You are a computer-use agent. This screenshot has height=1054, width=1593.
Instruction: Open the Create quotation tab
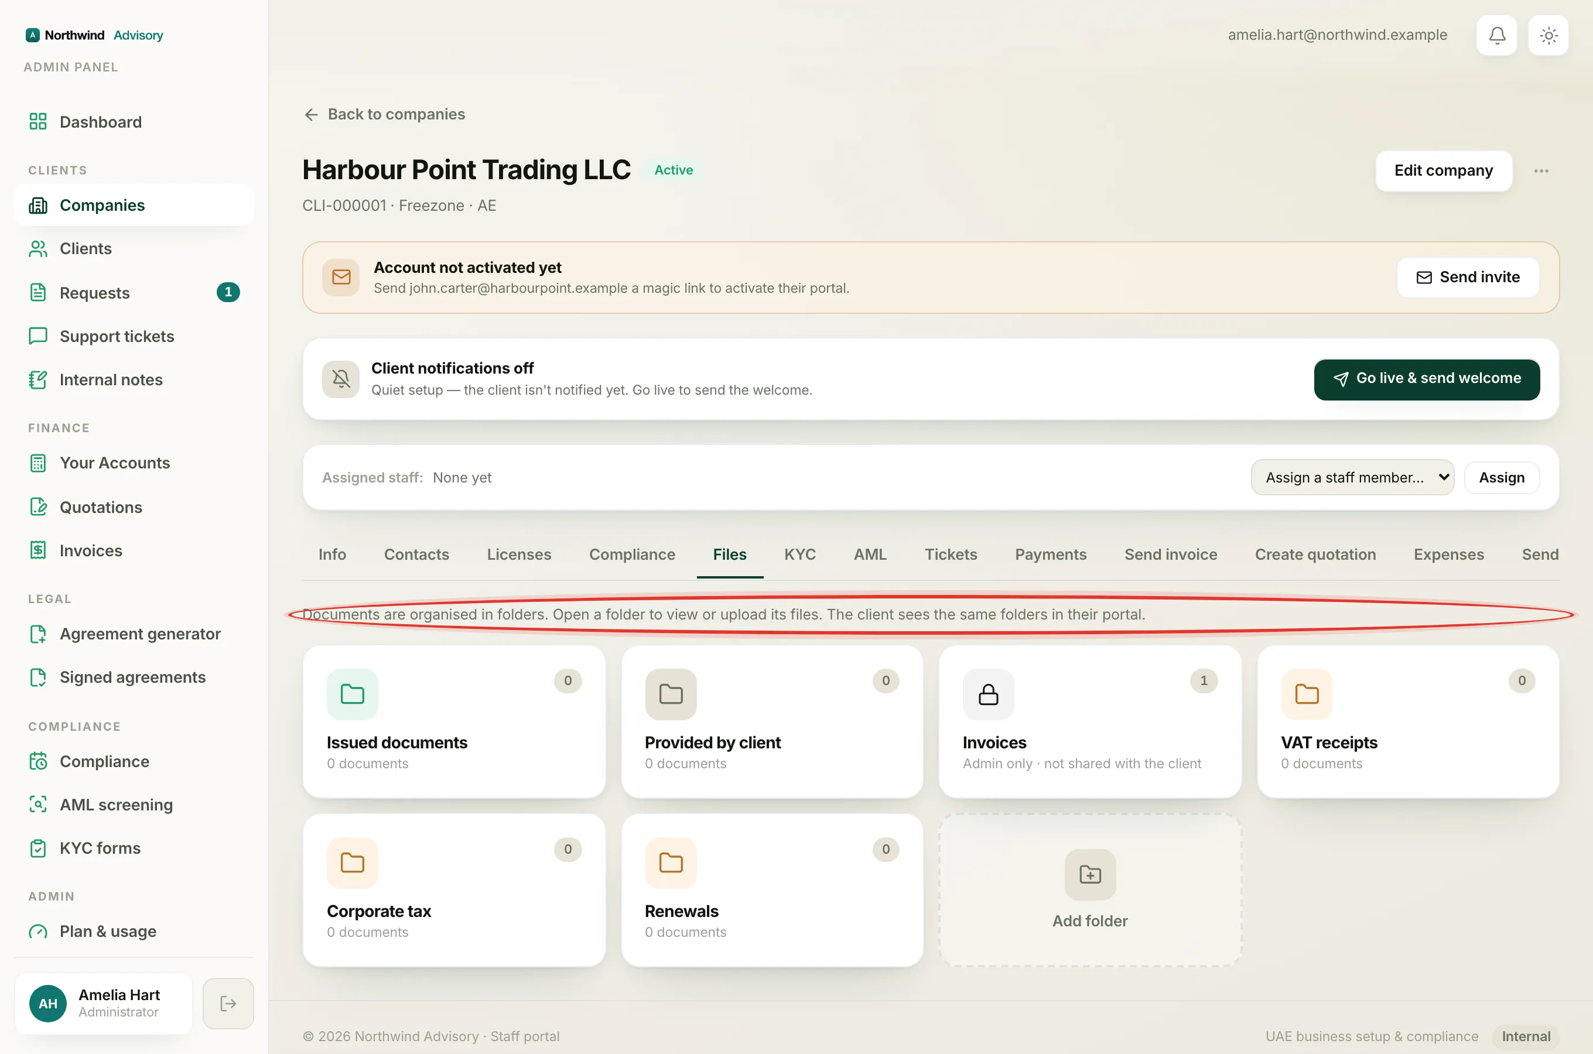tap(1315, 555)
